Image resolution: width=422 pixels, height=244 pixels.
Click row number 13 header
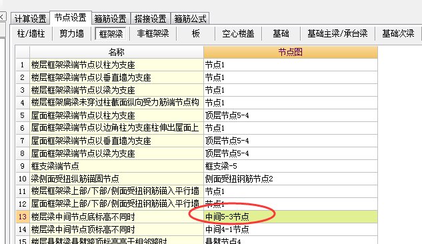coord(23,217)
